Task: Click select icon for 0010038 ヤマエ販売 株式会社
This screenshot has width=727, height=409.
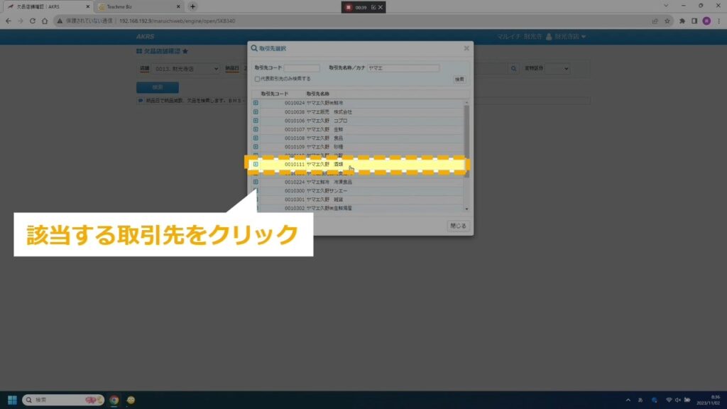Action: (x=256, y=112)
